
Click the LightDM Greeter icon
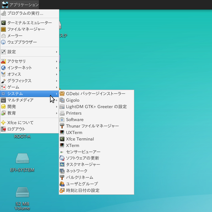click(62, 107)
